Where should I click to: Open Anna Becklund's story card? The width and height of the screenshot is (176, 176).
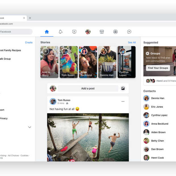[88, 62]
